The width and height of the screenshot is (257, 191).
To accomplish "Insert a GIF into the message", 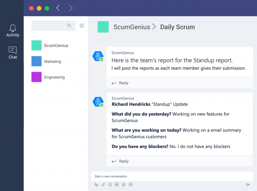I will 117,185.
